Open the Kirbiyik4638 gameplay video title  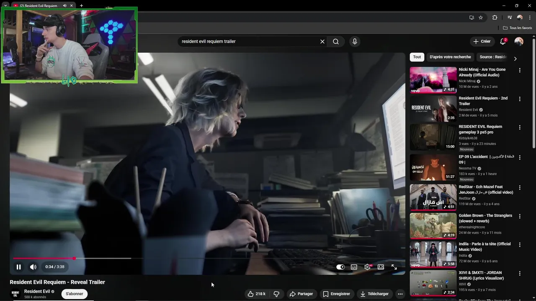480,129
